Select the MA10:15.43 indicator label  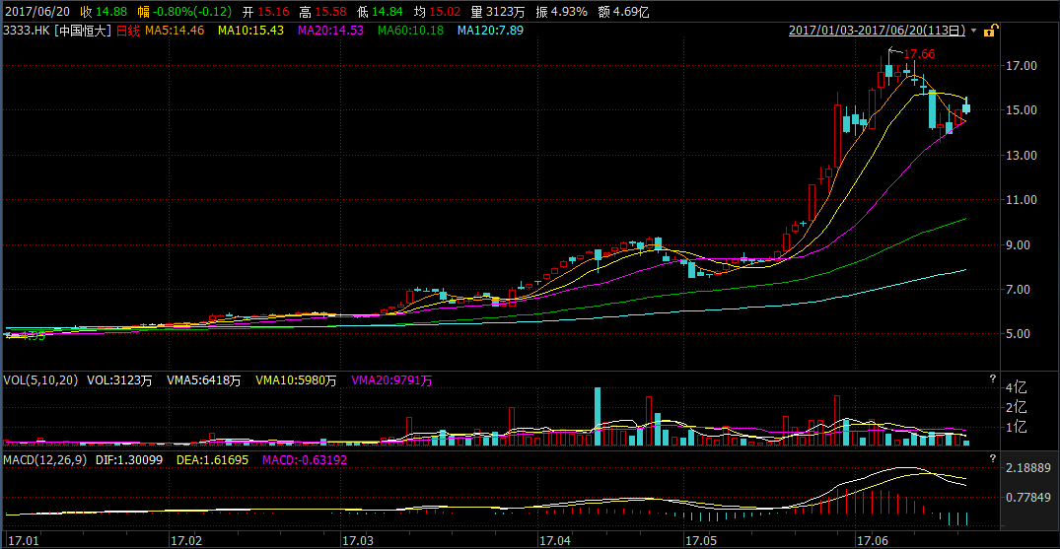coord(250,31)
